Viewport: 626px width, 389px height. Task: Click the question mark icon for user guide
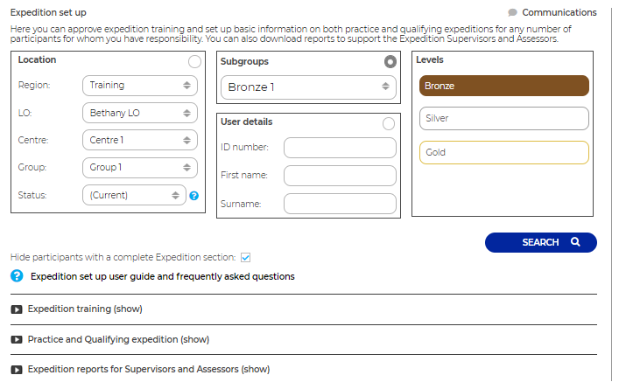tap(17, 276)
